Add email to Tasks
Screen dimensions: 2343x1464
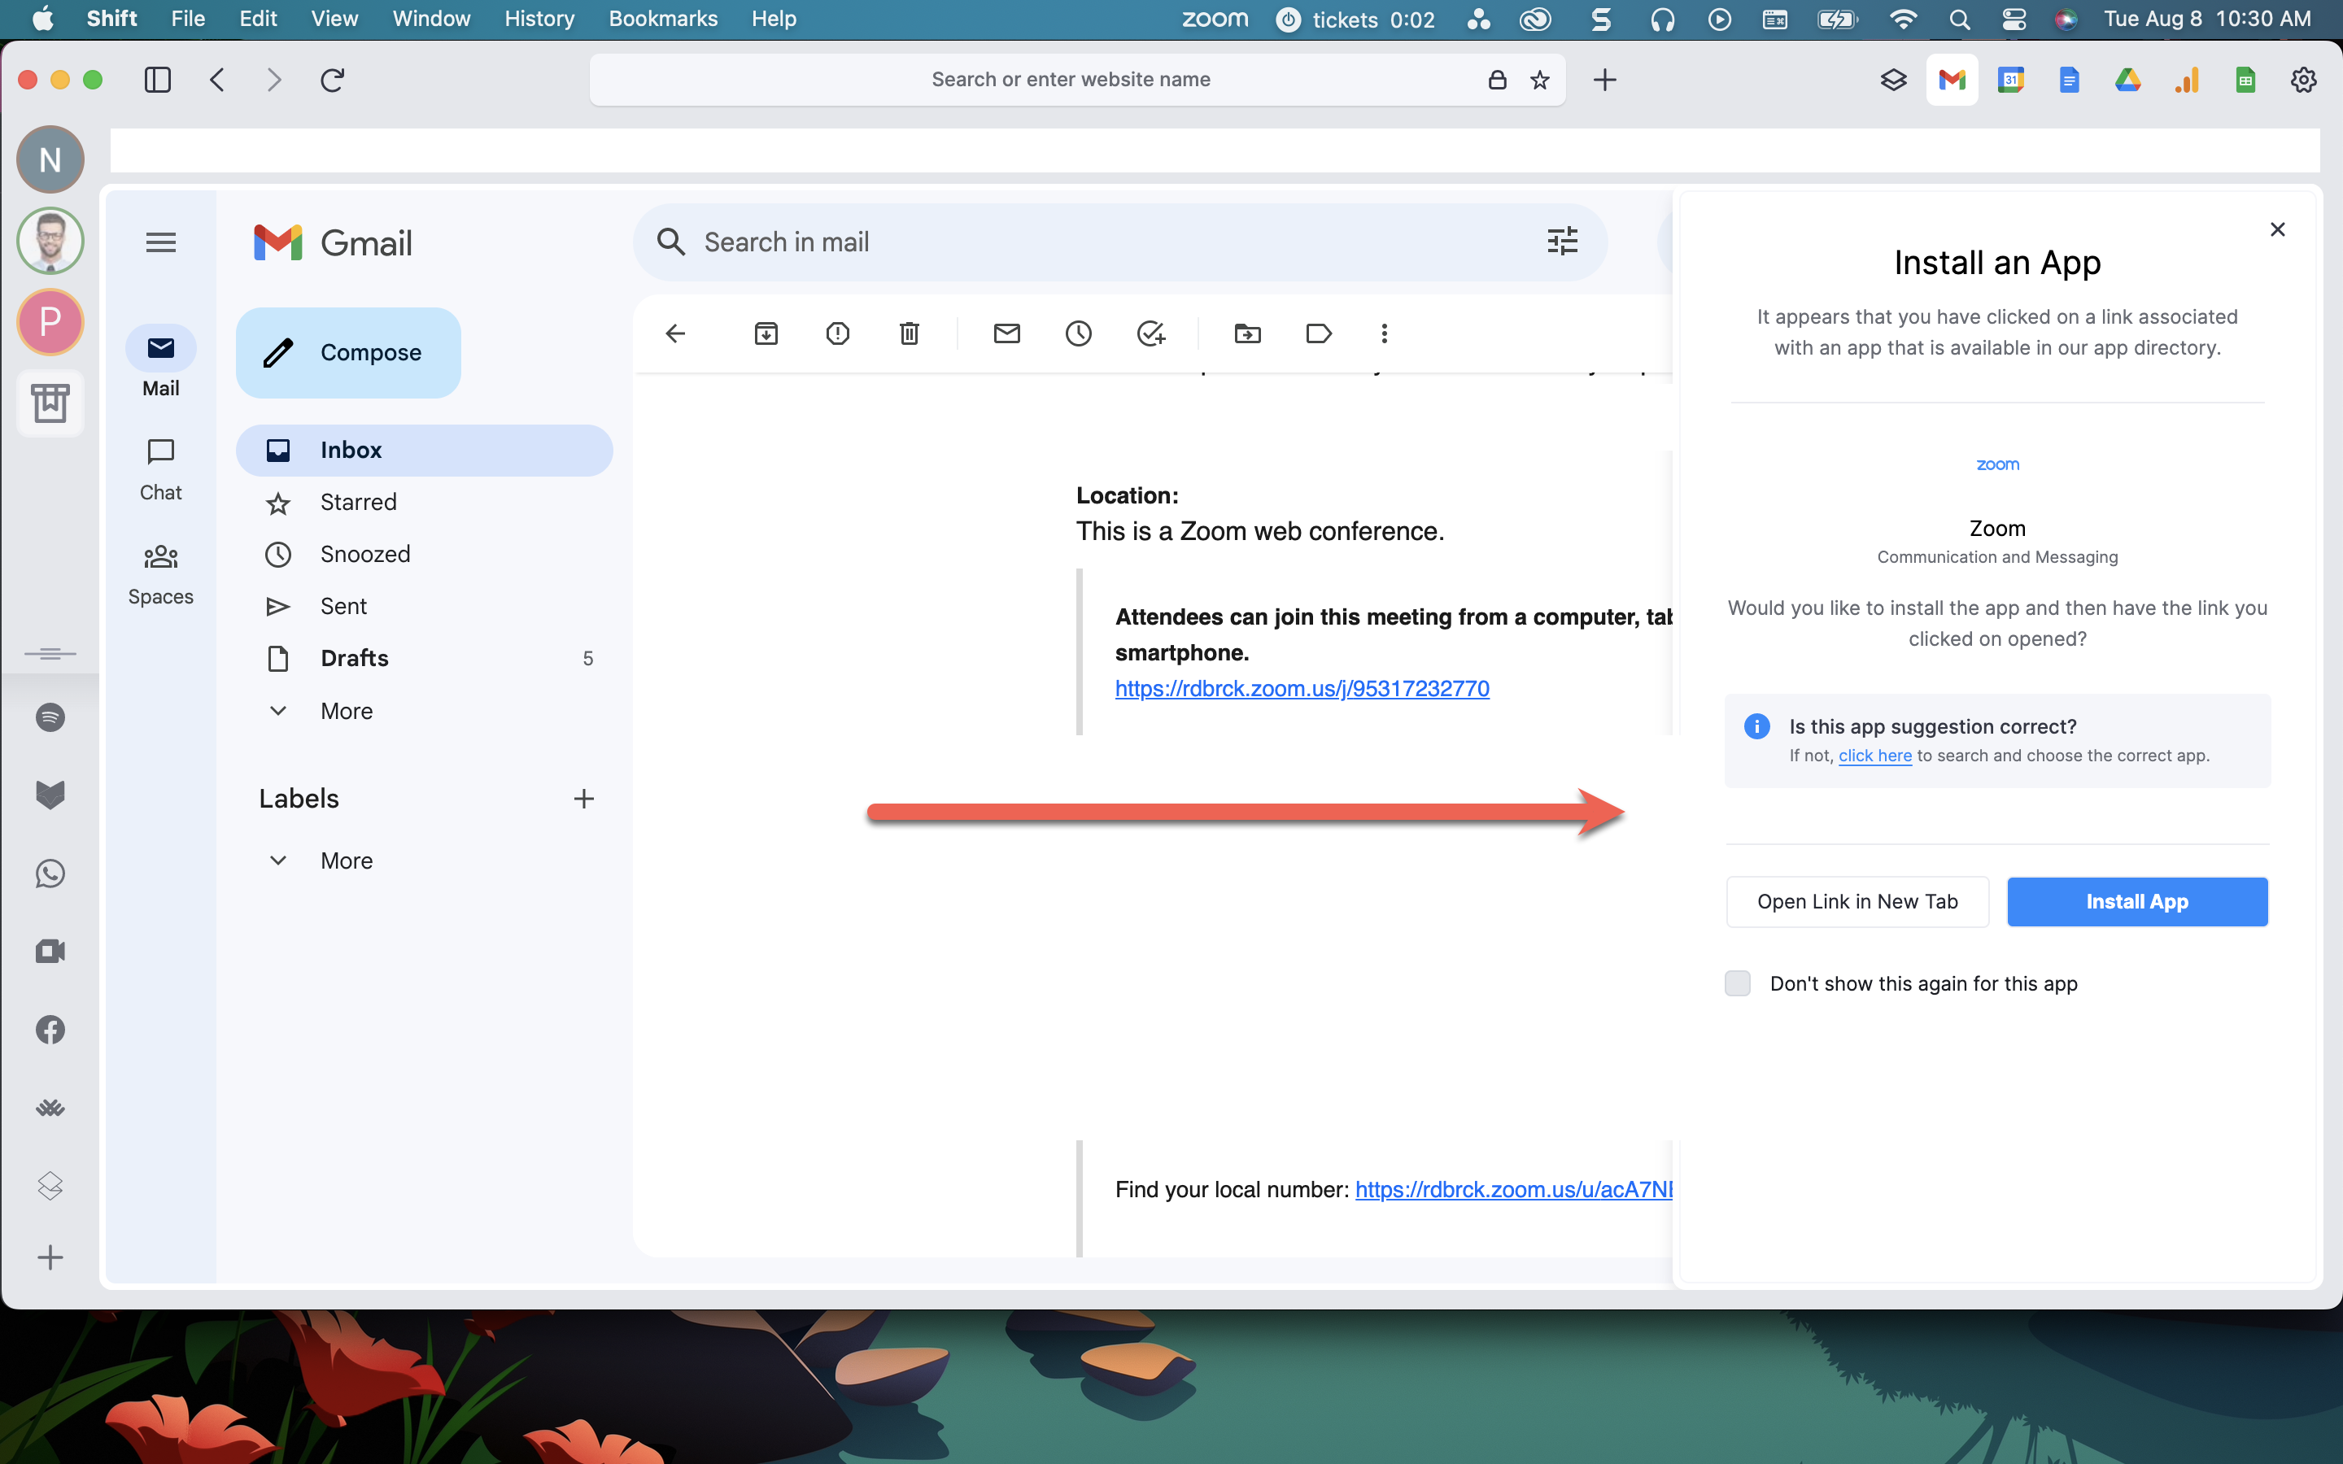[1150, 333]
